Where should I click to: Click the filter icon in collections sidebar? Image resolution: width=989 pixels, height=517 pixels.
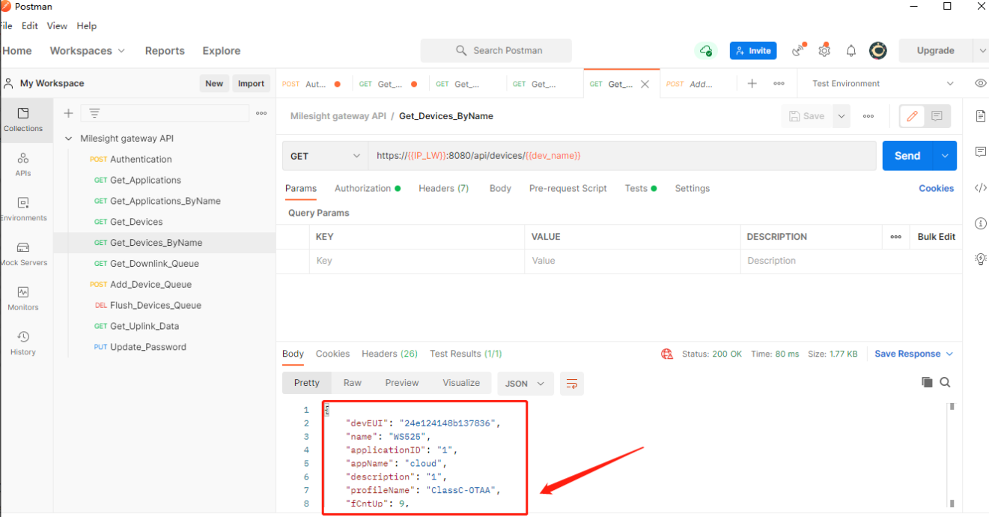coord(94,113)
